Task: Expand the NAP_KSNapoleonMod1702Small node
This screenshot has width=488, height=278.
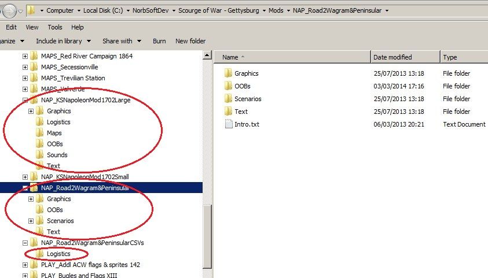Action: (25, 177)
